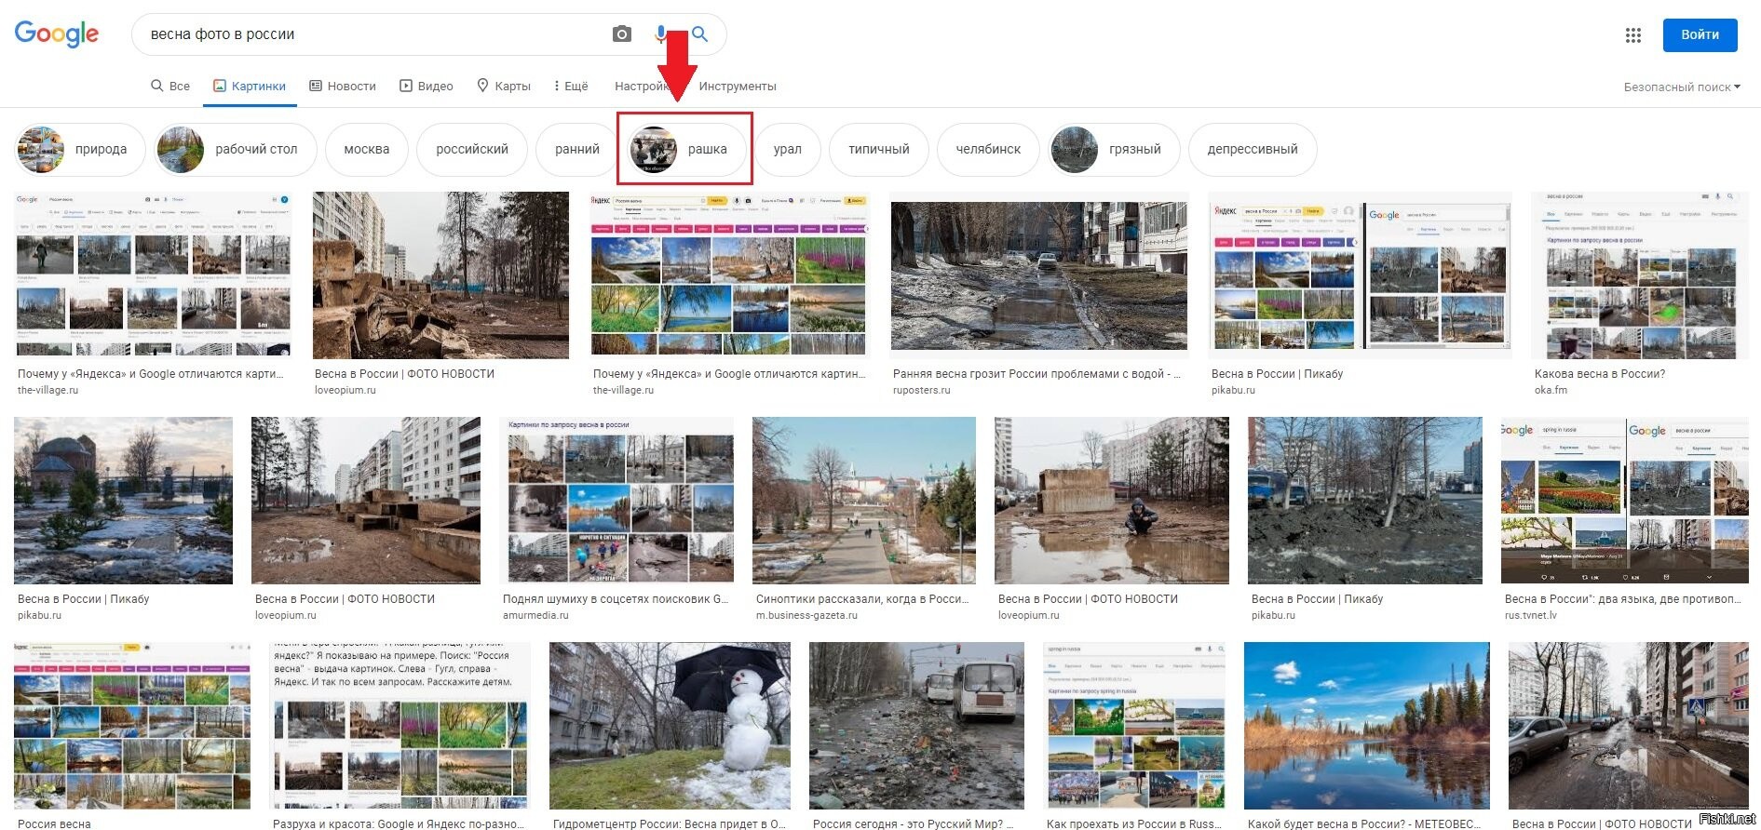Click the amurmedia.ru source link

click(535, 615)
